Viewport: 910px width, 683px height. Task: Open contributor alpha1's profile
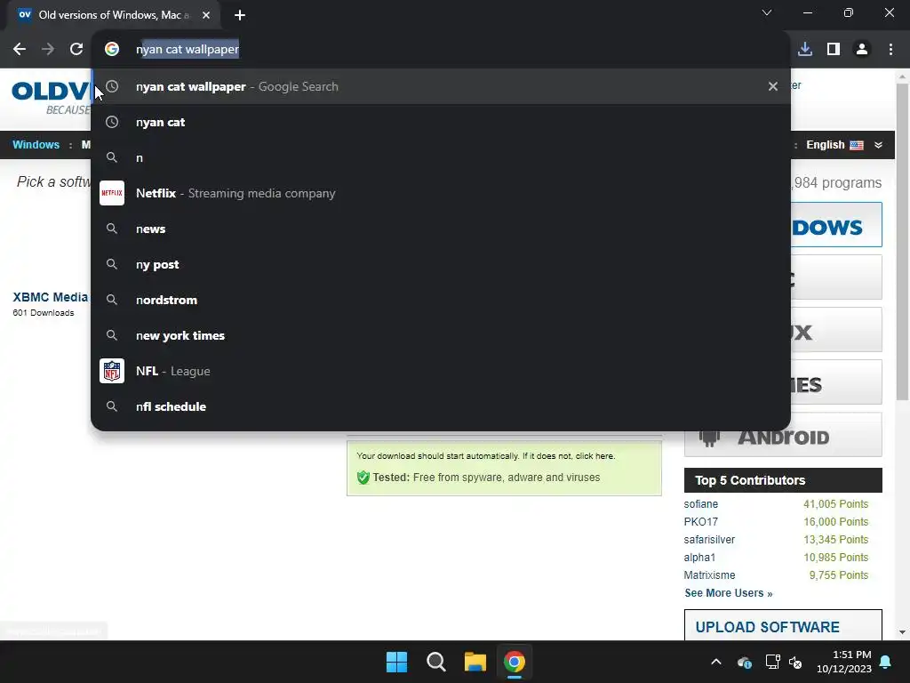point(699,558)
